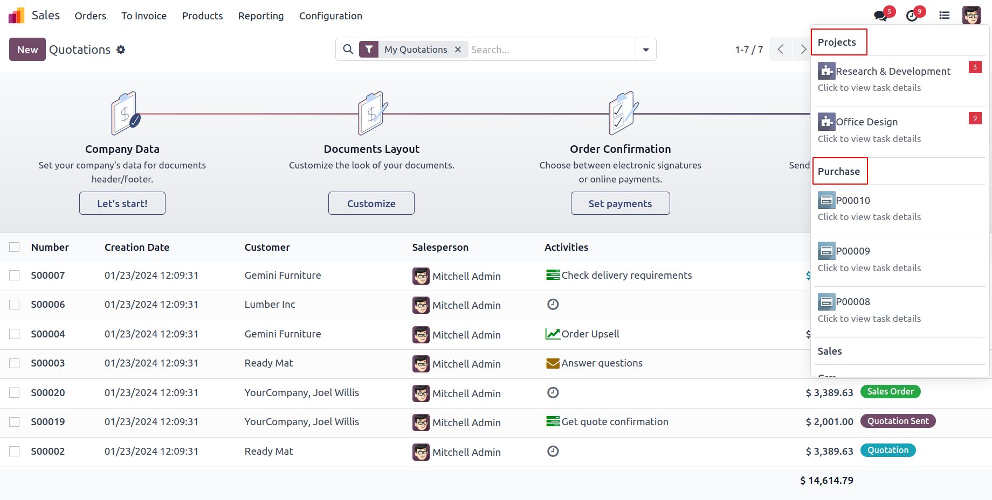Click the gear icon beside Quotations title
Screen dimensions: 992x500
point(121,50)
